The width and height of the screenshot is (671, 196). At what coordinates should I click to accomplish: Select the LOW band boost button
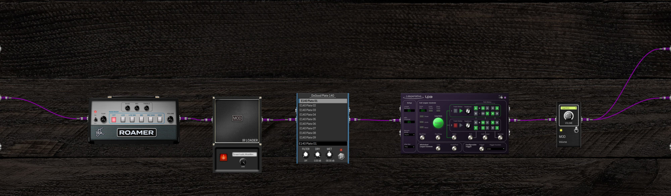(x=123, y=119)
